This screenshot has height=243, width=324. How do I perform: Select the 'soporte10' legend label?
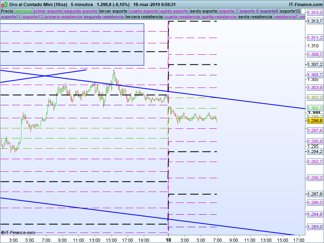click(290, 11)
